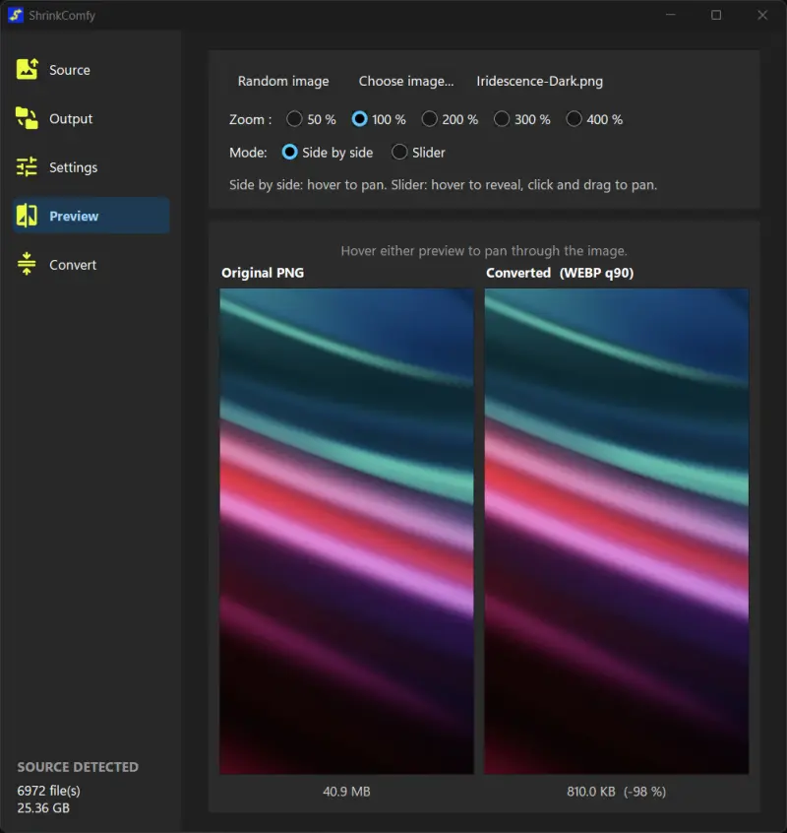This screenshot has width=787, height=833.
Task: Click the 810.0 KB (-98 %) text
Action: [616, 792]
